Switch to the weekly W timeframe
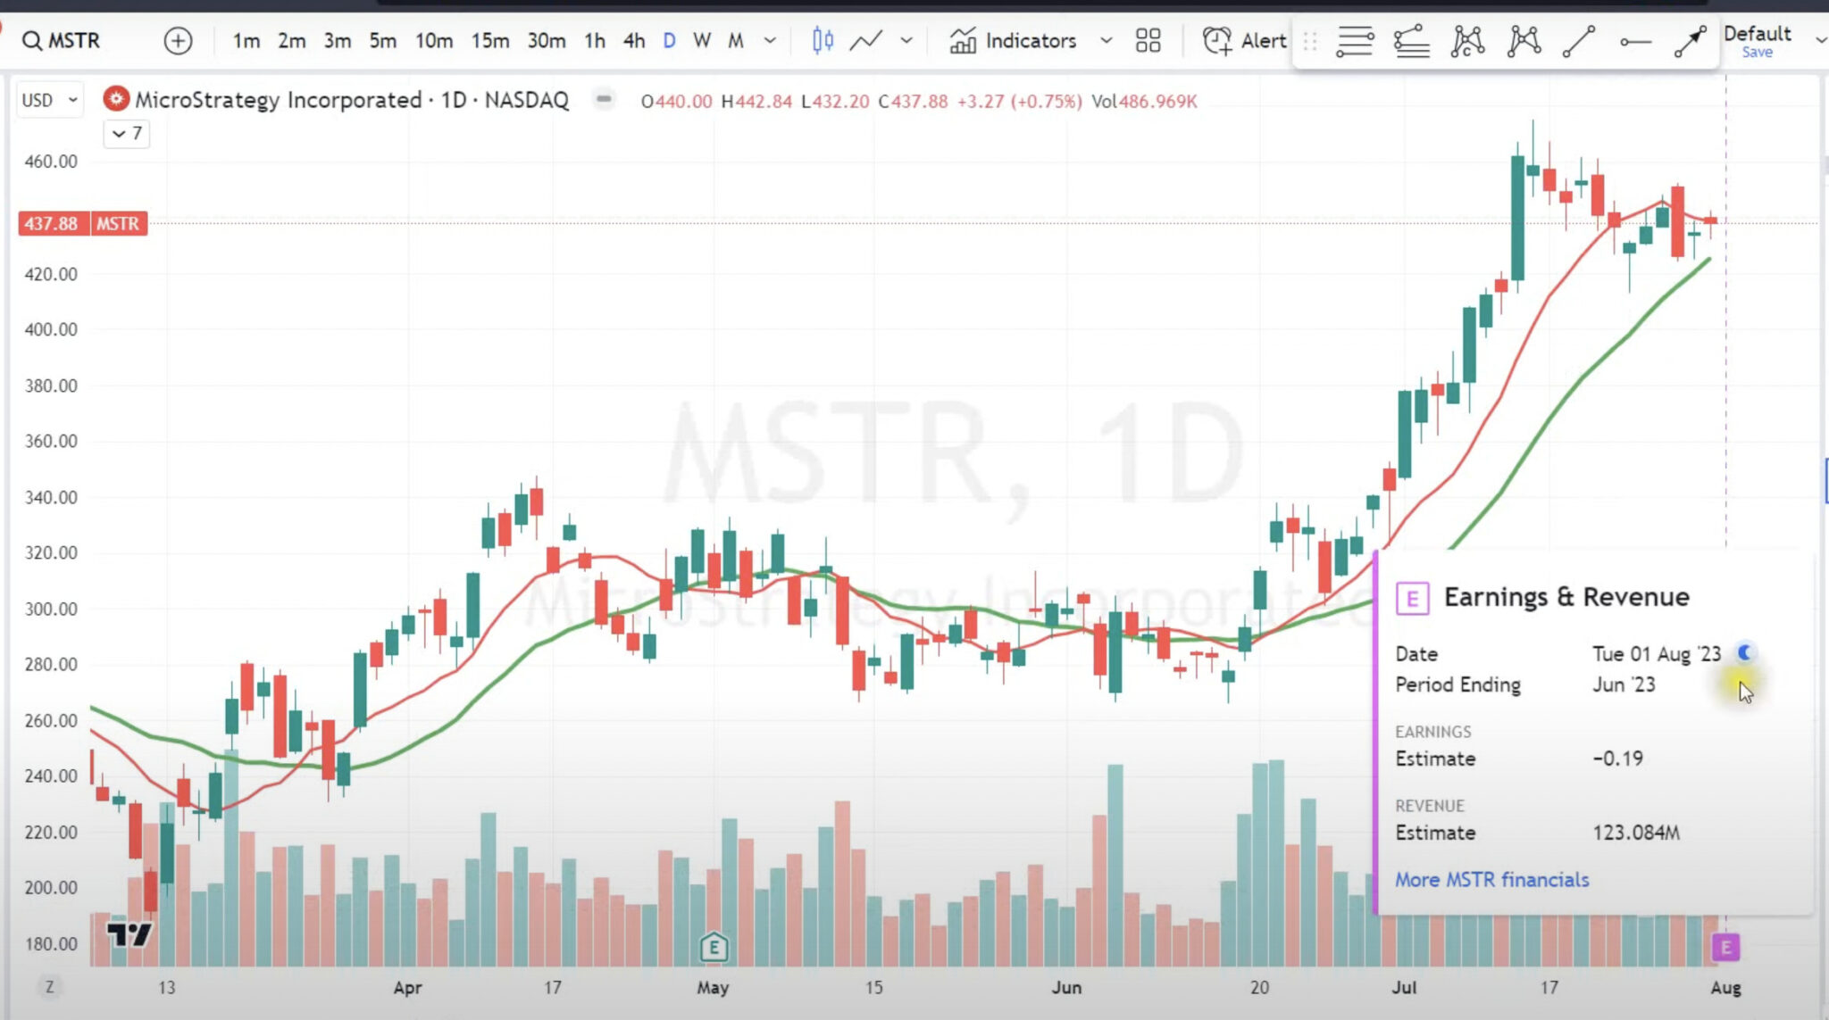 pos(702,40)
